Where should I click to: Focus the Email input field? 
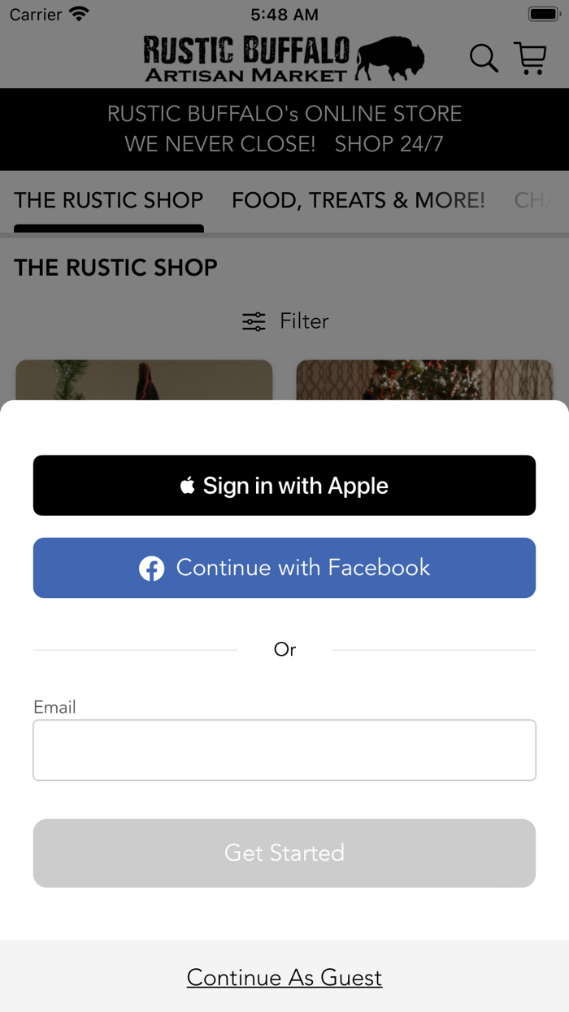pyautogui.click(x=284, y=750)
